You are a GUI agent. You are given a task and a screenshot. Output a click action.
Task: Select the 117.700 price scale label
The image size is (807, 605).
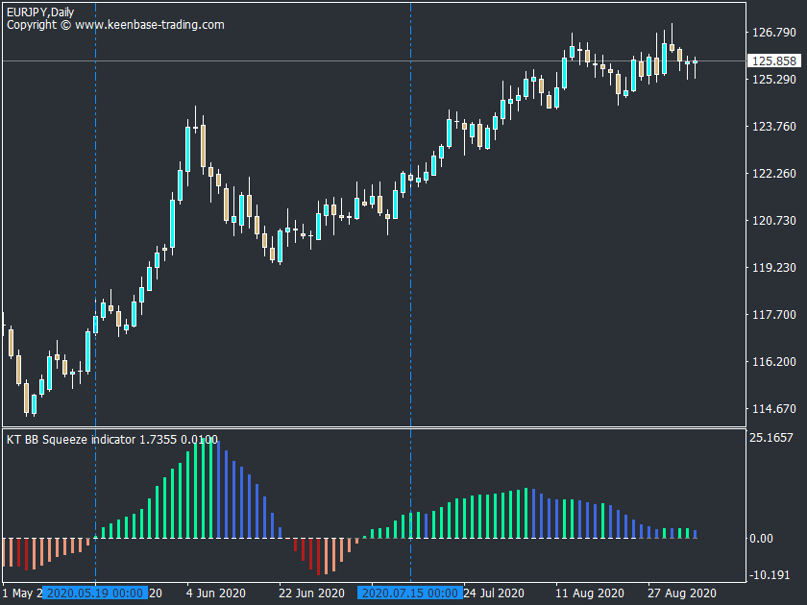point(774,315)
